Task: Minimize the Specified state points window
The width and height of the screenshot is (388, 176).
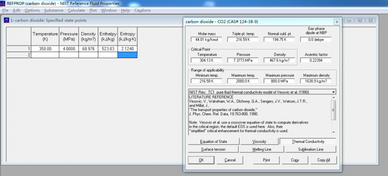Action: pyautogui.click(x=349, y=21)
